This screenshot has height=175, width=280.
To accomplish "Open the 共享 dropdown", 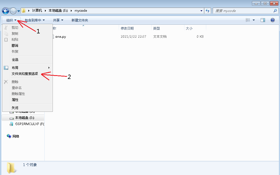I will tap(58, 20).
